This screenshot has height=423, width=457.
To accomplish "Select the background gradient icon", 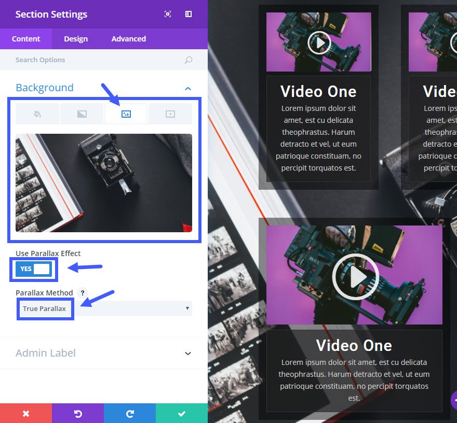I will click(x=81, y=114).
